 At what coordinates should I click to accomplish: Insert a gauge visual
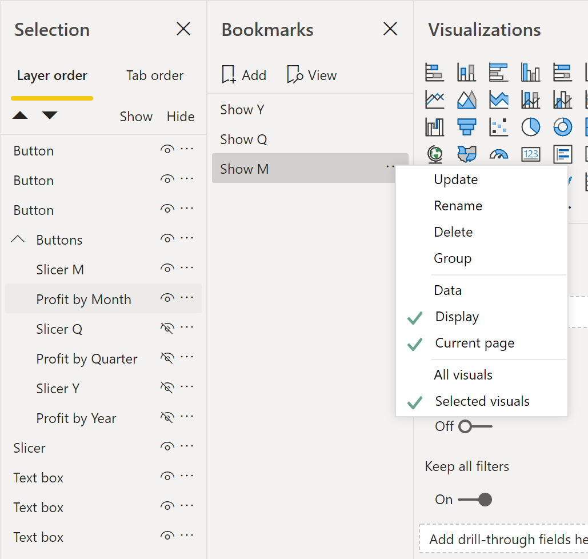(499, 154)
